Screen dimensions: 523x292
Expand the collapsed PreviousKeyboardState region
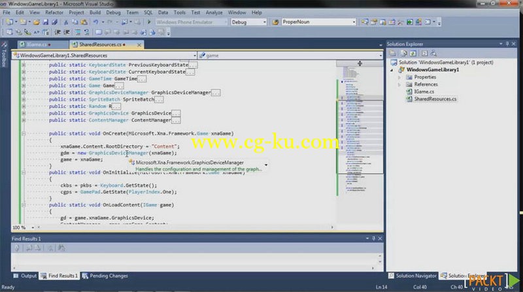click(x=24, y=65)
